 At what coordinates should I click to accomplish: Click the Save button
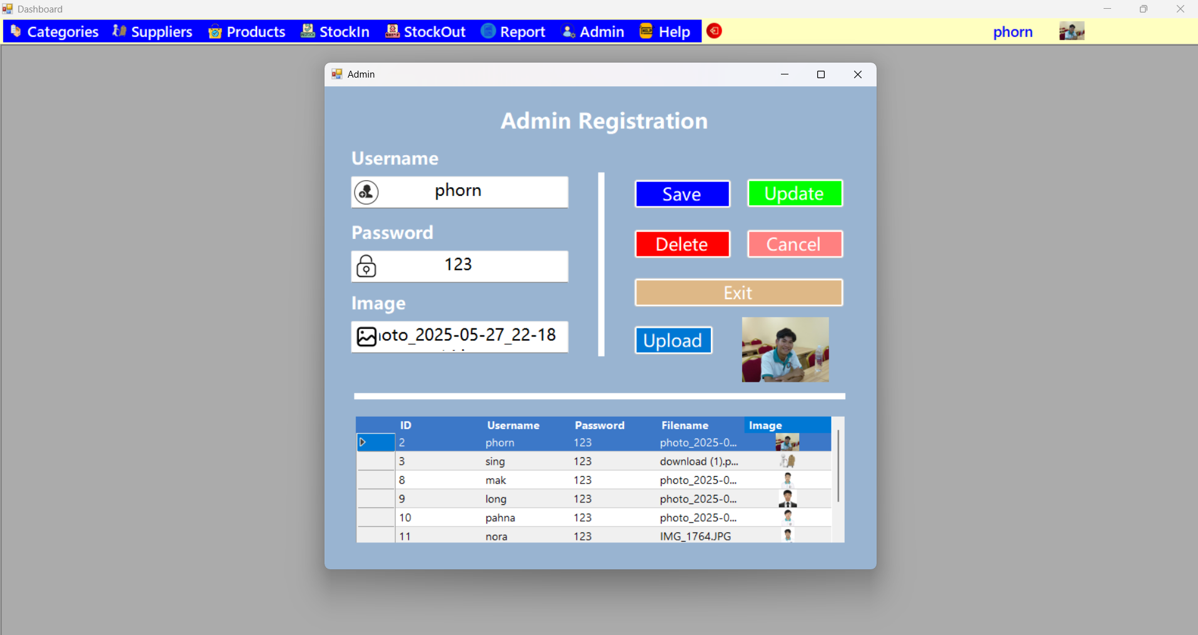pyautogui.click(x=682, y=194)
